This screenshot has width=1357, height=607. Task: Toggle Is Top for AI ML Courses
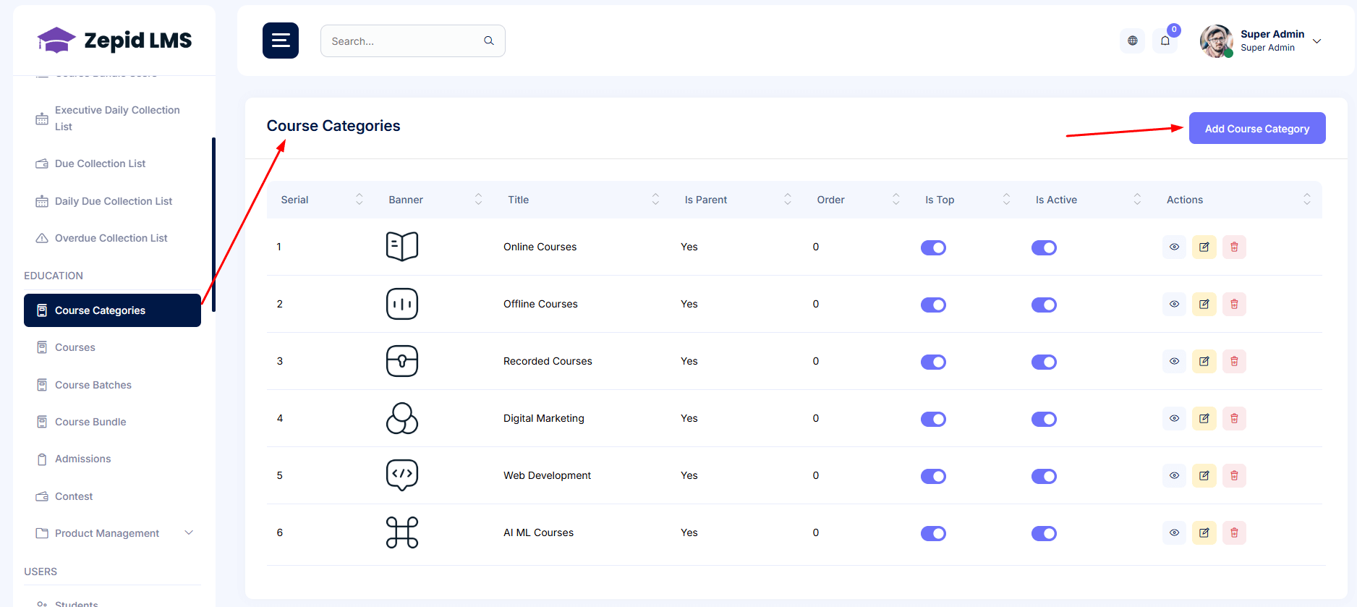pyautogui.click(x=934, y=534)
